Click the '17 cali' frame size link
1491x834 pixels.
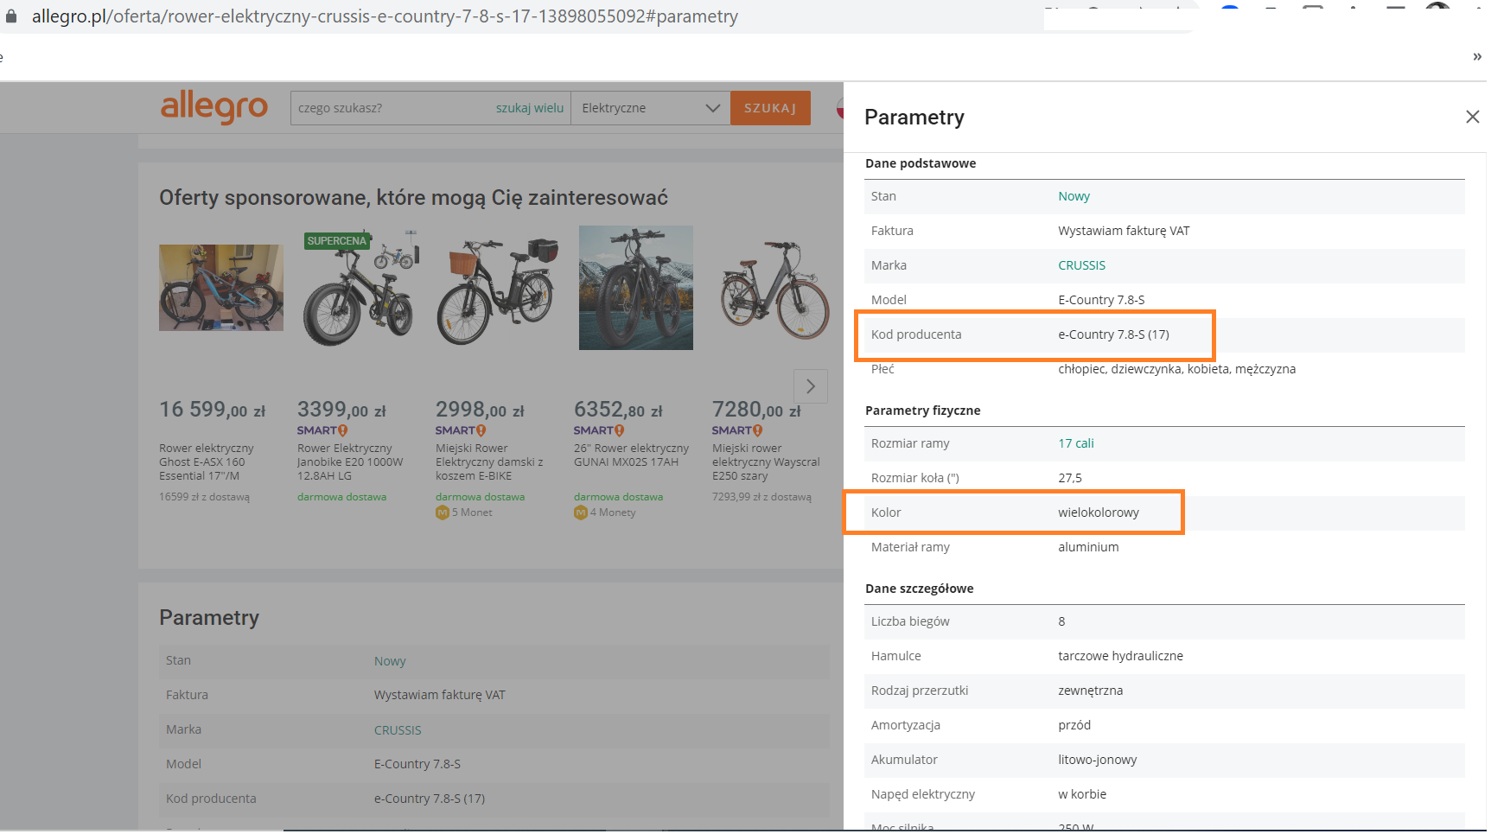(1075, 443)
